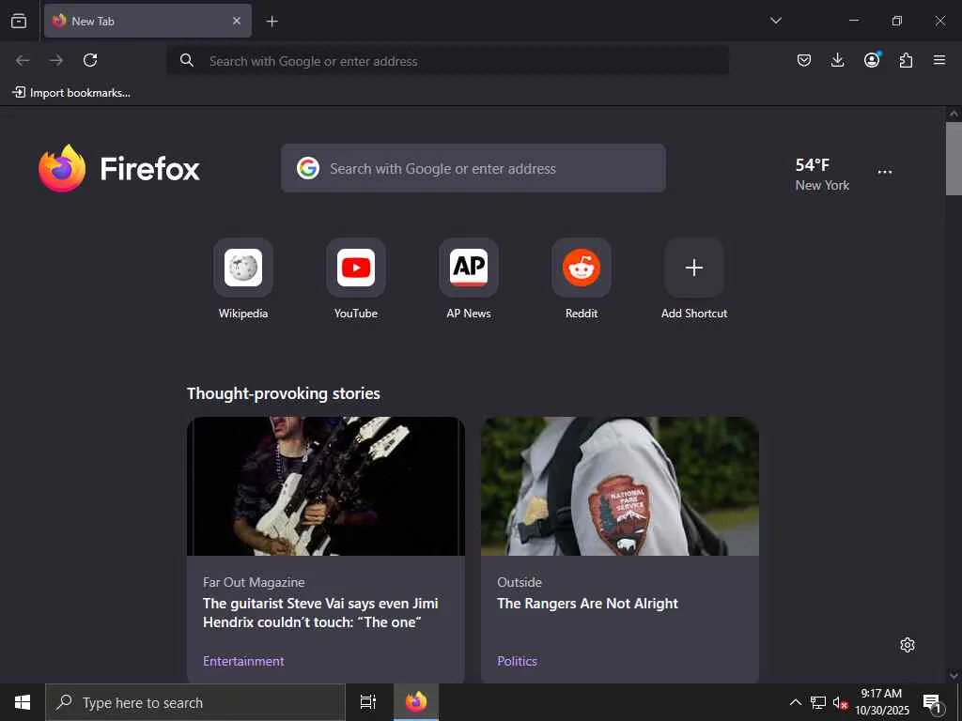Click the page vertical scrollbar thumb

[x=954, y=158]
